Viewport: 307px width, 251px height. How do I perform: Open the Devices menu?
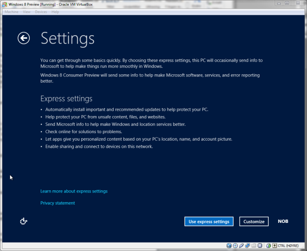(x=41, y=12)
